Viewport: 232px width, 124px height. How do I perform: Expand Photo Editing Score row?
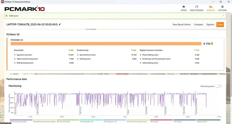click(x=141, y=55)
